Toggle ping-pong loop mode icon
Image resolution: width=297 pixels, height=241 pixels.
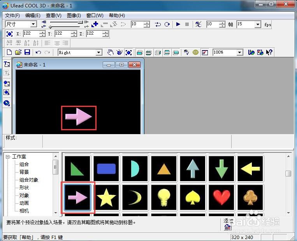pos(158,24)
